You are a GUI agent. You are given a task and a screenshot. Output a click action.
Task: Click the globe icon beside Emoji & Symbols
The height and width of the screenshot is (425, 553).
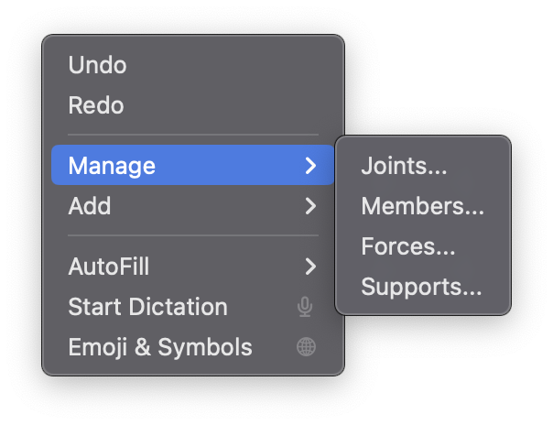306,347
